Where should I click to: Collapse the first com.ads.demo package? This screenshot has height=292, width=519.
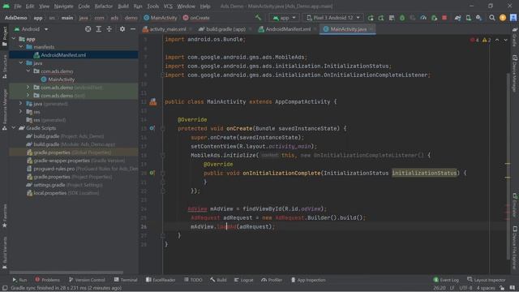pos(28,71)
